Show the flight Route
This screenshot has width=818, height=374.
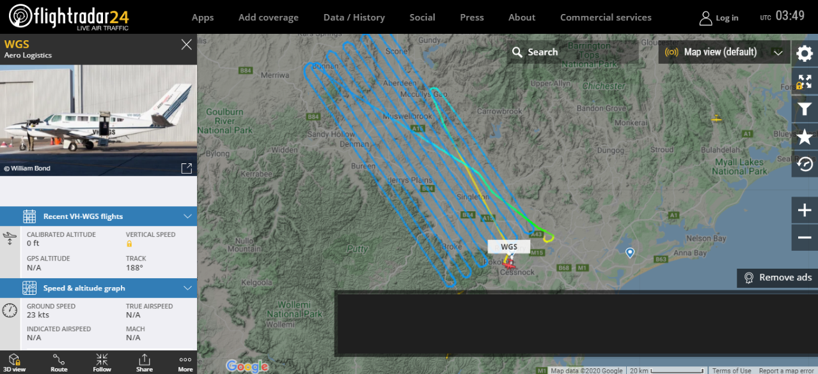pos(59,363)
